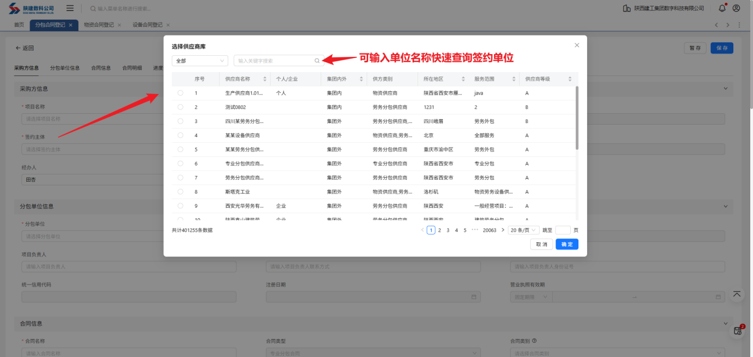Switch to the 物资合同登记 tab
The height and width of the screenshot is (357, 753).
click(x=99, y=25)
